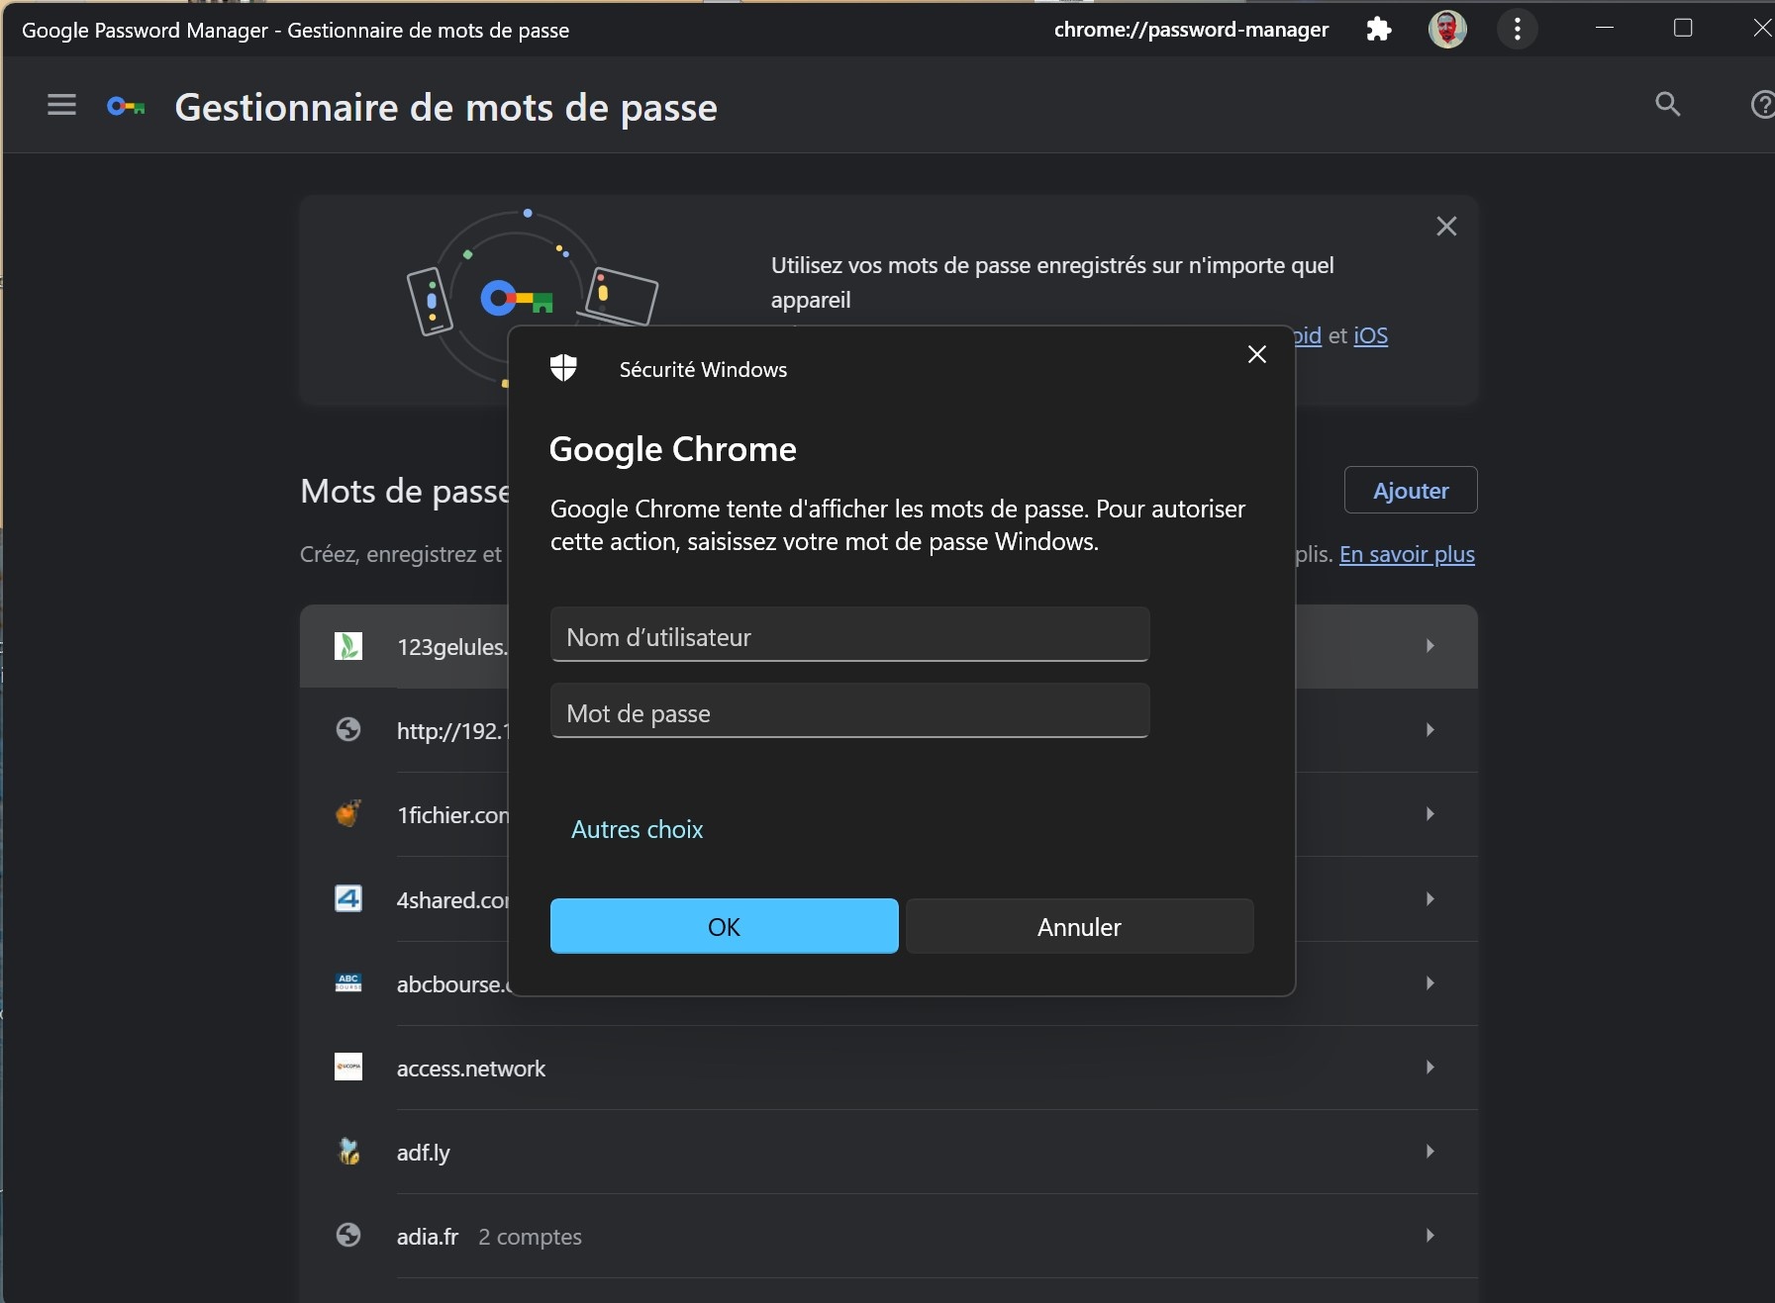Click the Gestionnaire de mots de passe title
The image size is (1775, 1303).
coord(445,107)
